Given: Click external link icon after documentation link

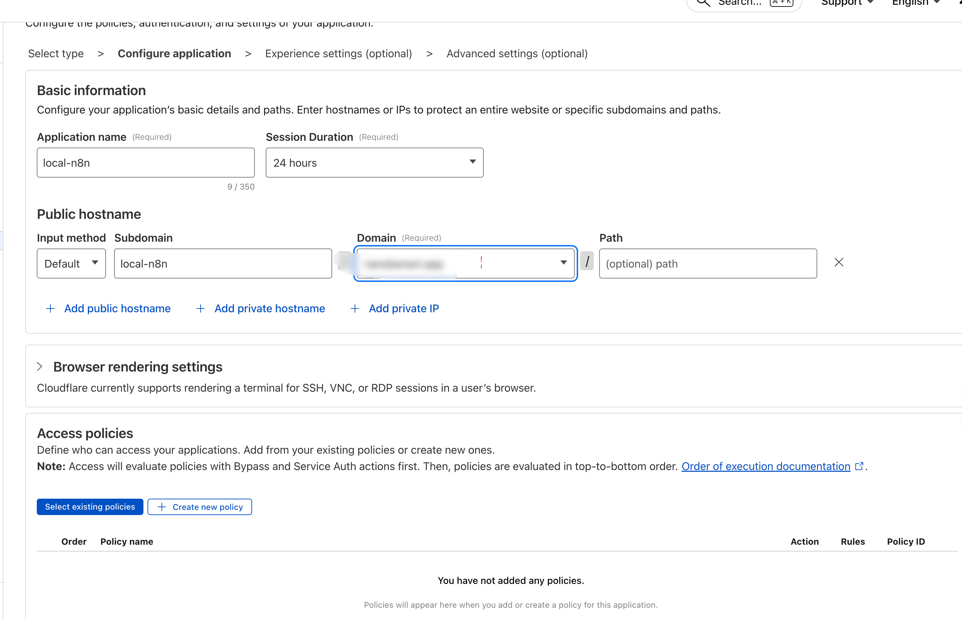Looking at the screenshot, I should coord(859,466).
